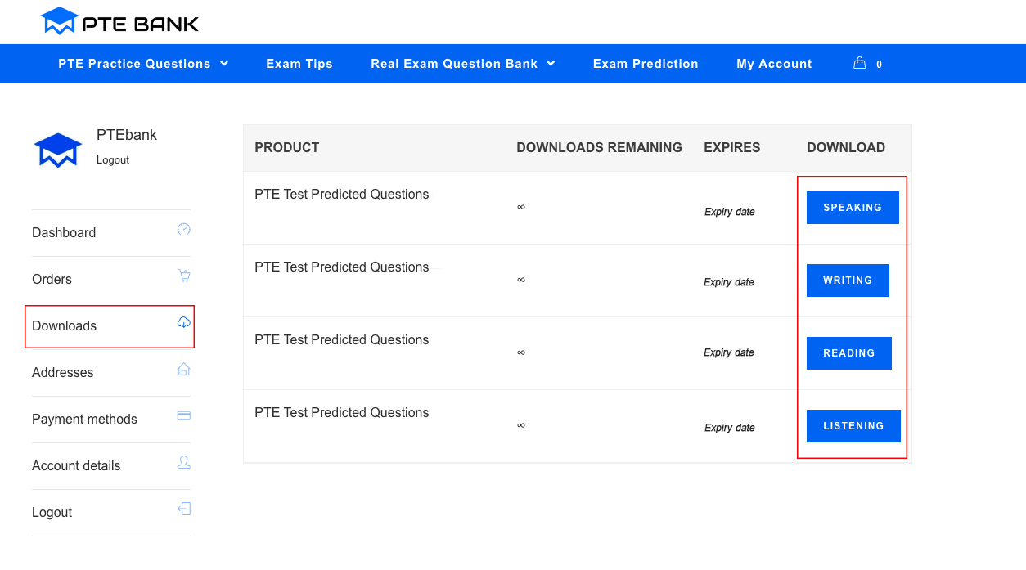
Task: Open the PTE Practice Questions chevron arrow
Action: (x=223, y=63)
